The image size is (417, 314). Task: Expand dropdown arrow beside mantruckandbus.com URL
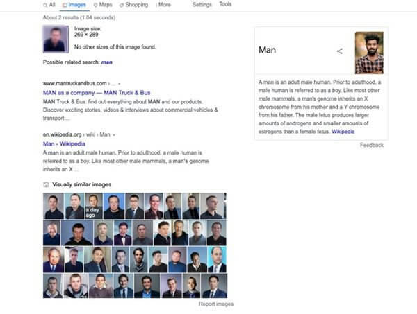(119, 84)
